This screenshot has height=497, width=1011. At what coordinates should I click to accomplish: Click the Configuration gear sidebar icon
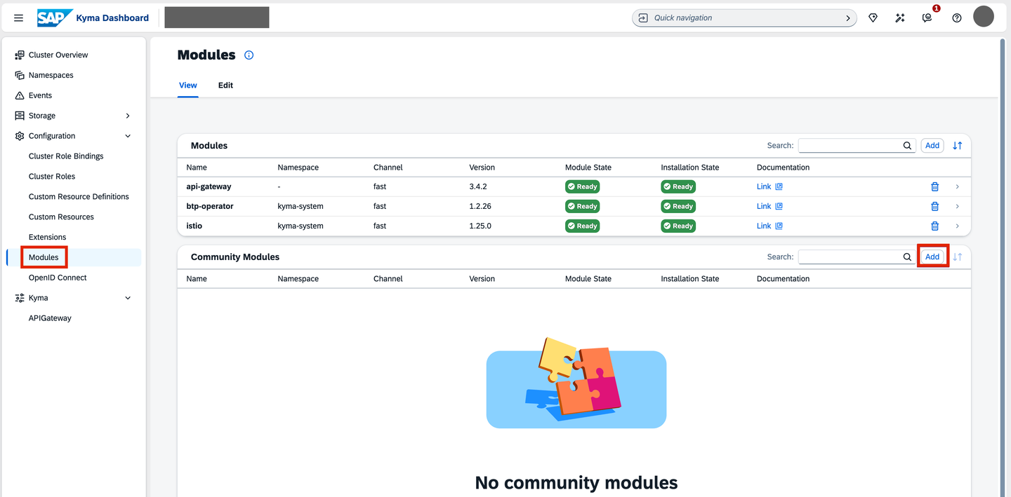20,136
